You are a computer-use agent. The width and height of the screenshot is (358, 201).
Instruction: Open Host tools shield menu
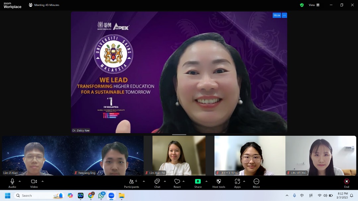(x=219, y=183)
